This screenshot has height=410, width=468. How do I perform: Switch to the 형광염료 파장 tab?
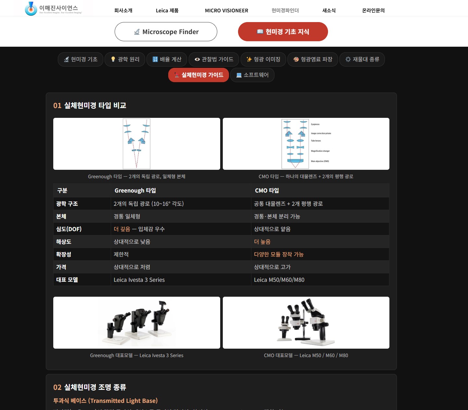[313, 59]
